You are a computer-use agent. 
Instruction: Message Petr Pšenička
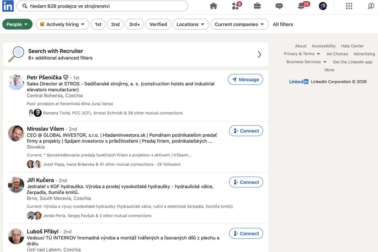[x=245, y=80]
